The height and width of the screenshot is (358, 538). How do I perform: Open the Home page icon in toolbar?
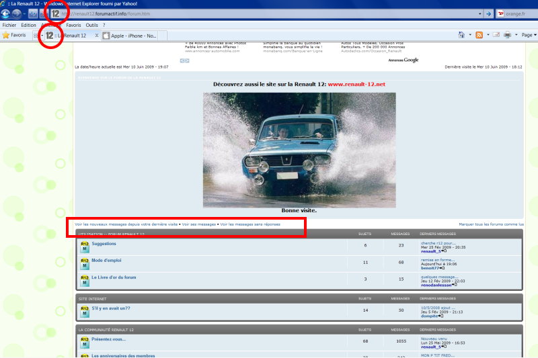461,35
